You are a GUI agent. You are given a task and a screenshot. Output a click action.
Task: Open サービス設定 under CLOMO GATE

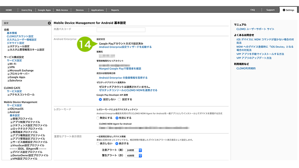coord(14,91)
